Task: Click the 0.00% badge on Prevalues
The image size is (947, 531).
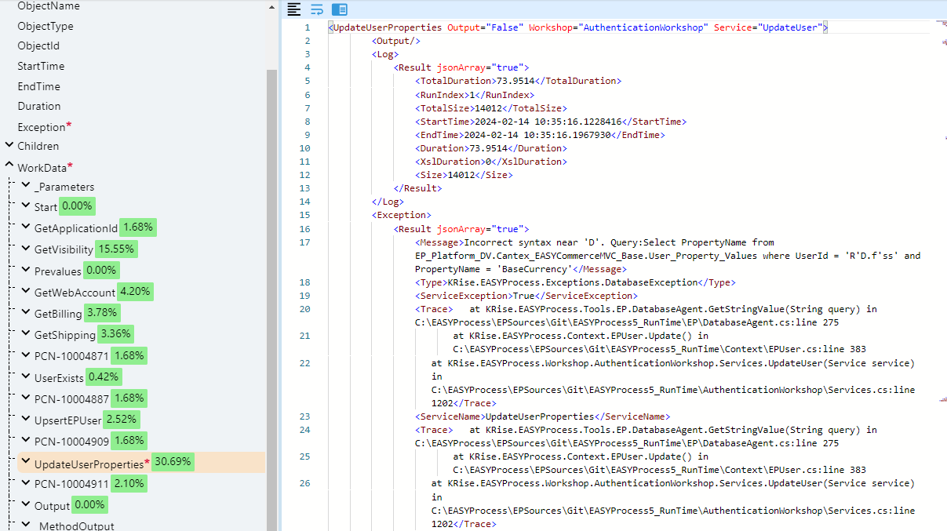Action: click(x=101, y=270)
